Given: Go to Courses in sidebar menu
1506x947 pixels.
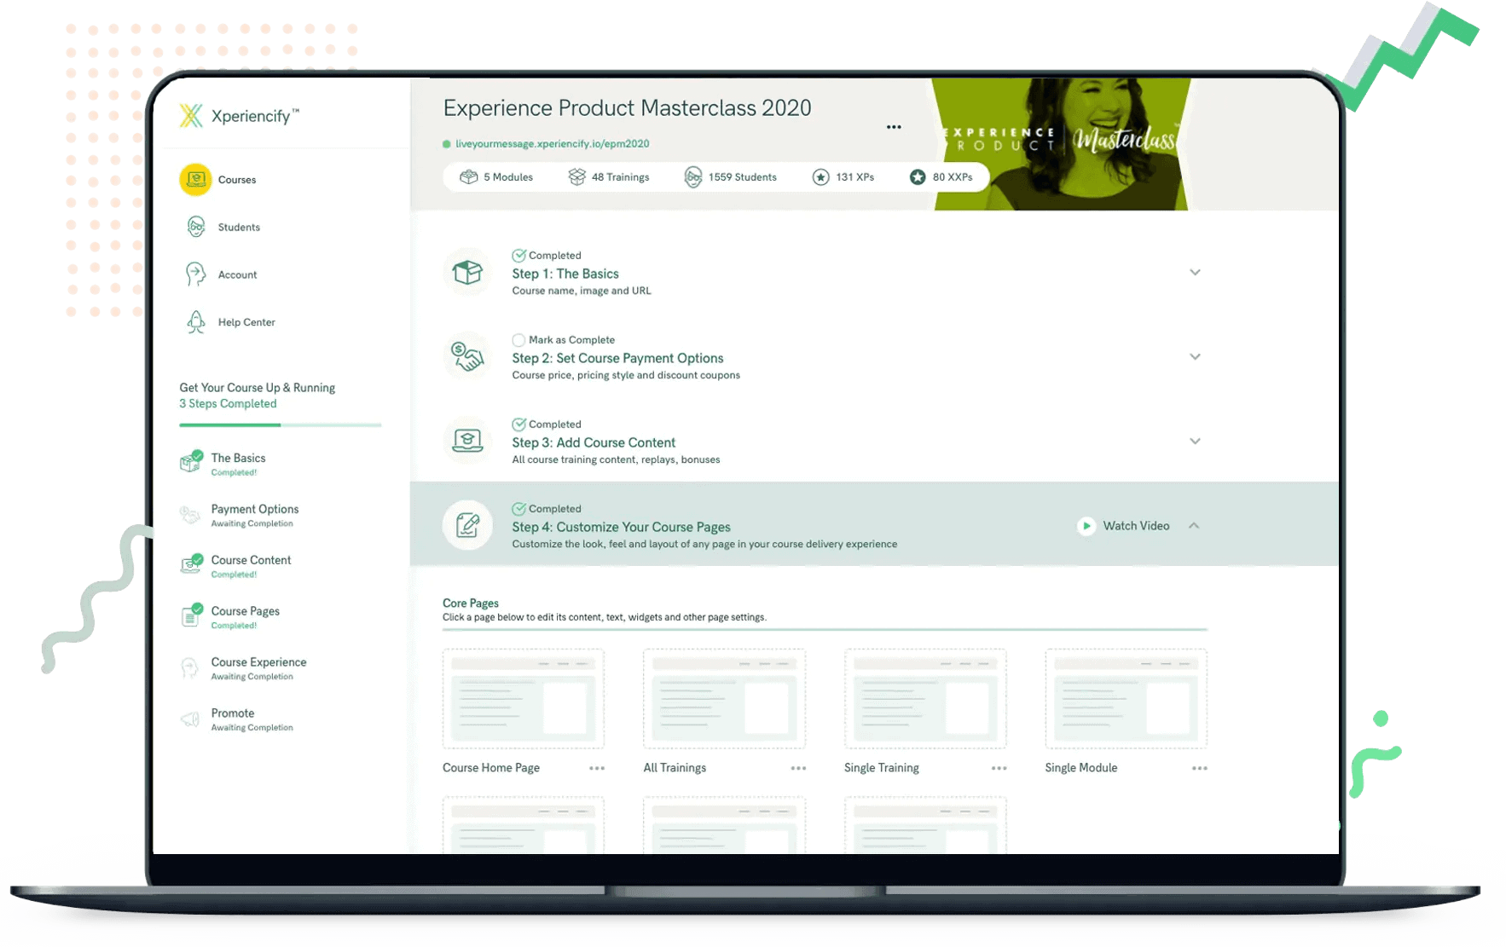Looking at the screenshot, I should pos(237,180).
